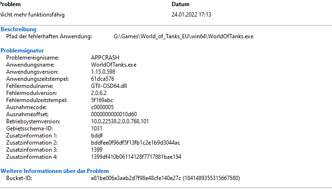Select Zusatzinformation 1 value bddf
Image resolution: width=332 pixels, height=189 pixels.
(97, 136)
